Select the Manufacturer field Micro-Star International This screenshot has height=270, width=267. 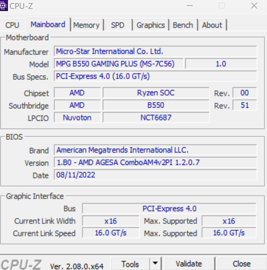click(x=155, y=51)
